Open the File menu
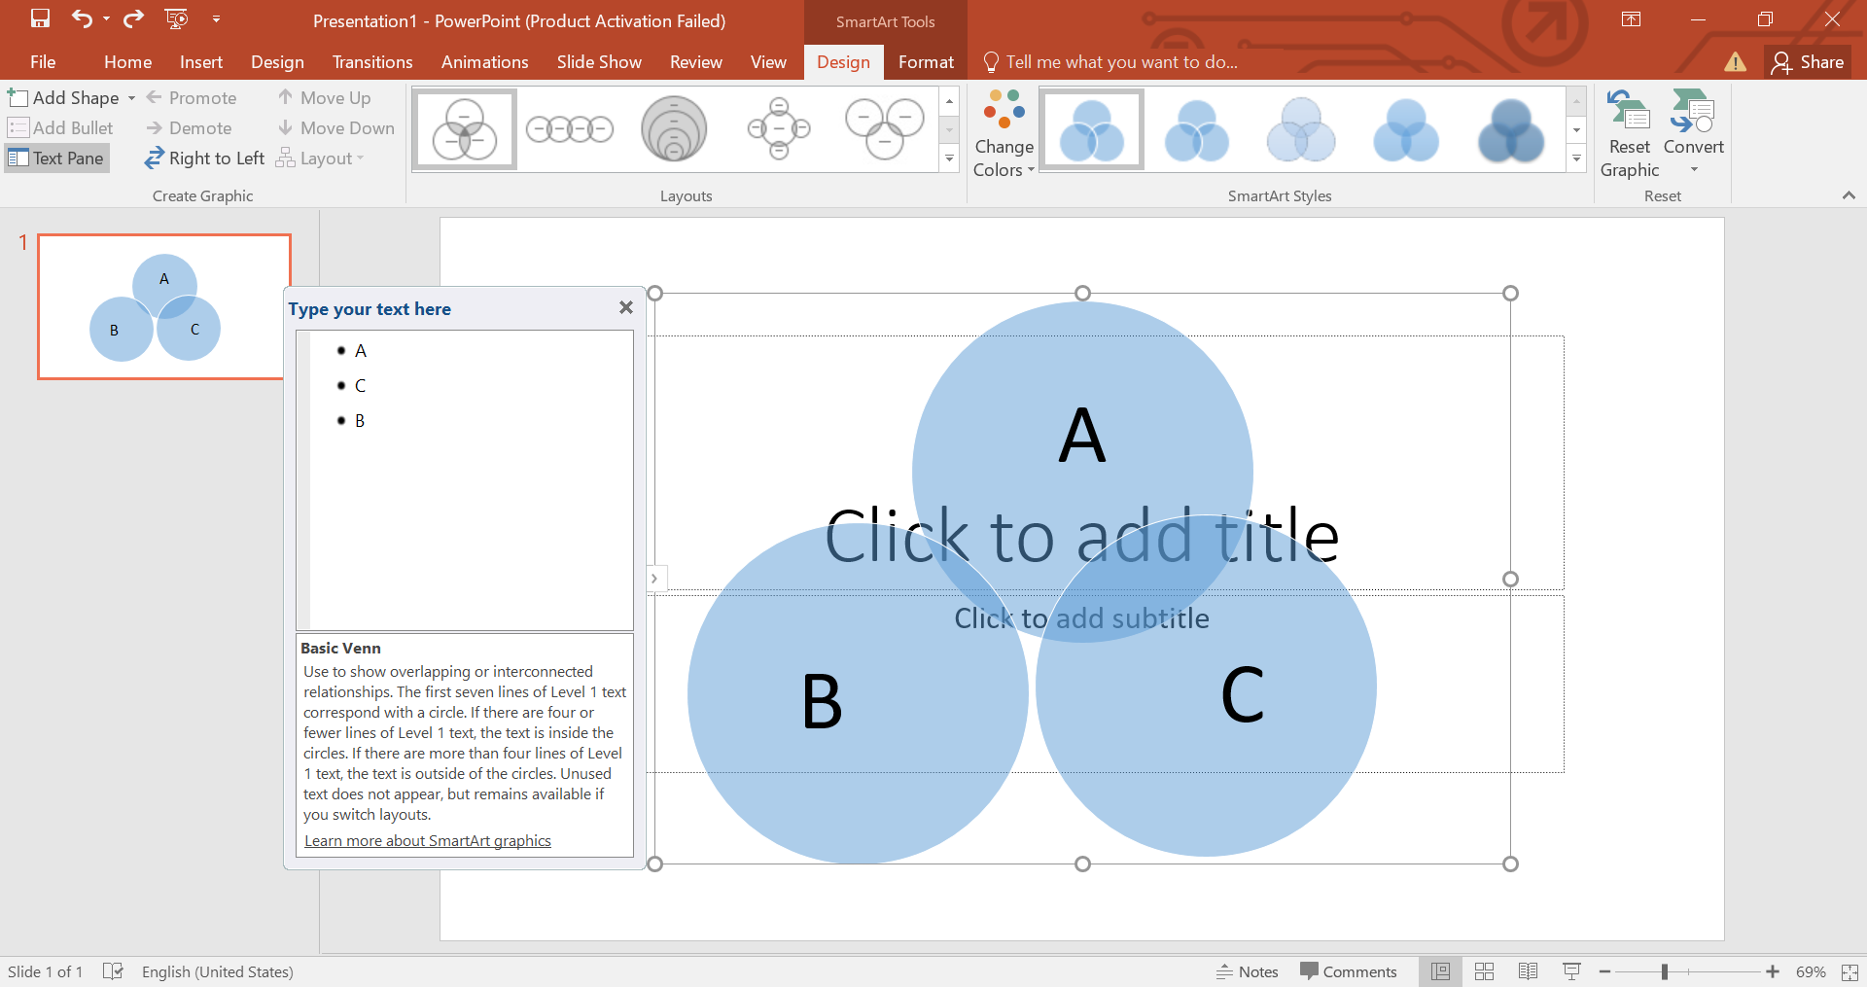 tap(43, 62)
